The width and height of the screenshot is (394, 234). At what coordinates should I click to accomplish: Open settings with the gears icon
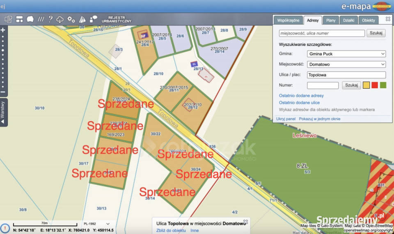[71, 19]
